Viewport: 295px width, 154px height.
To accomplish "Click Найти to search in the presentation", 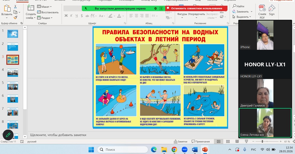I will [238, 6].
